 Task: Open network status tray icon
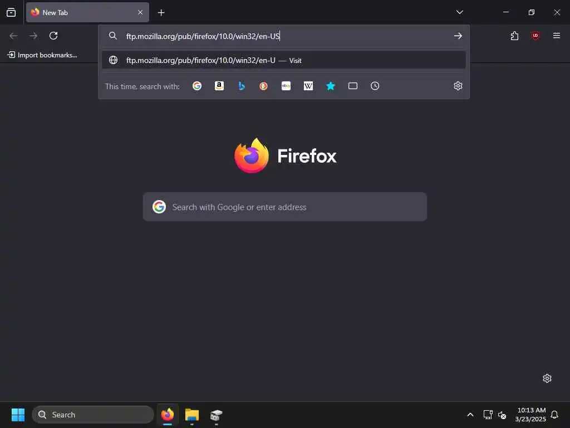[x=488, y=415]
